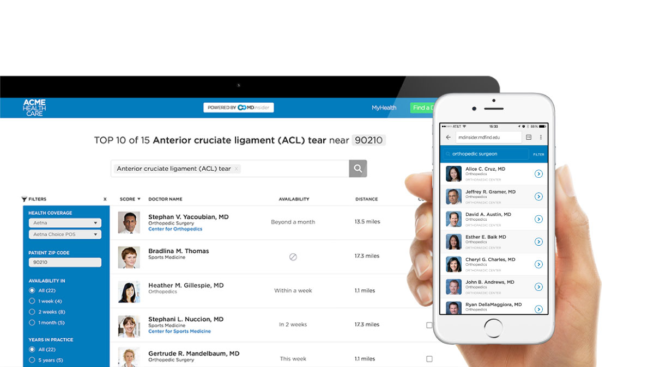654x367 pixels.
Task: Expand the Aetna health coverage dropdown
Action: 65,223
